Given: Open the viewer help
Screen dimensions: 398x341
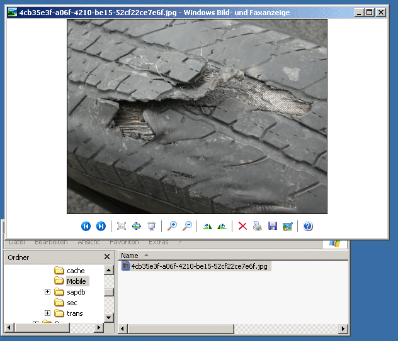Looking at the screenshot, I should pyautogui.click(x=308, y=226).
